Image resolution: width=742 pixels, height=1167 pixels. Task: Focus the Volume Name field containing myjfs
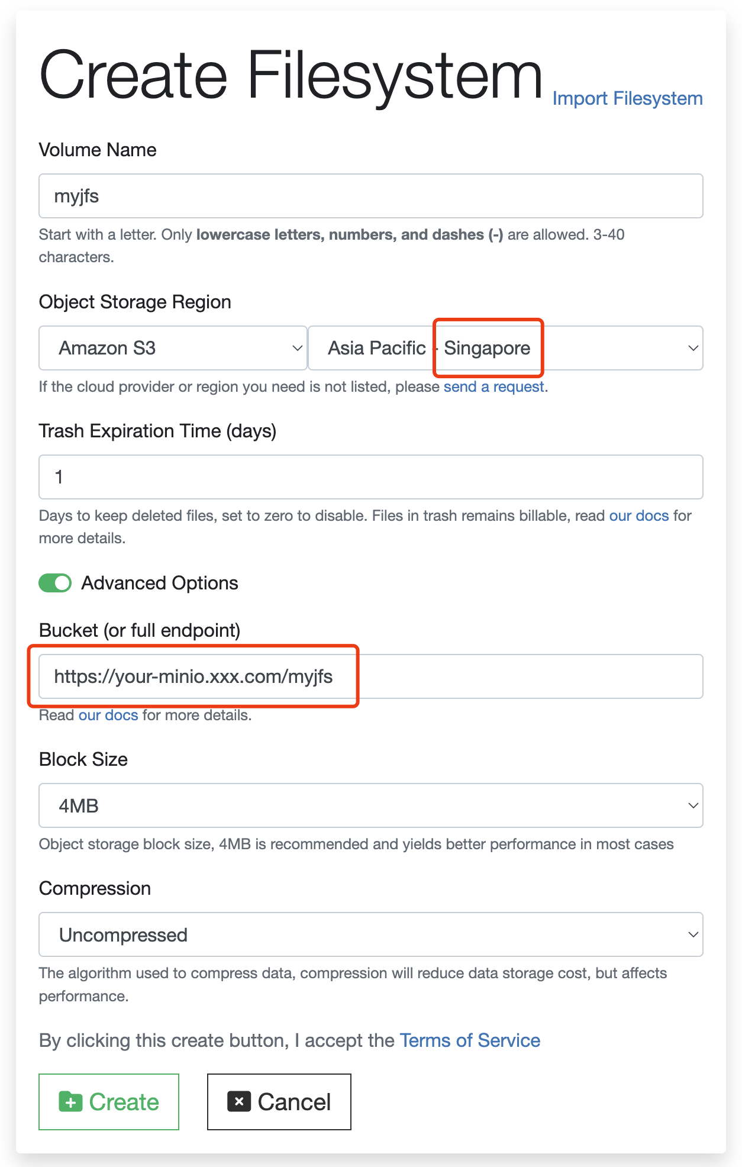370,196
